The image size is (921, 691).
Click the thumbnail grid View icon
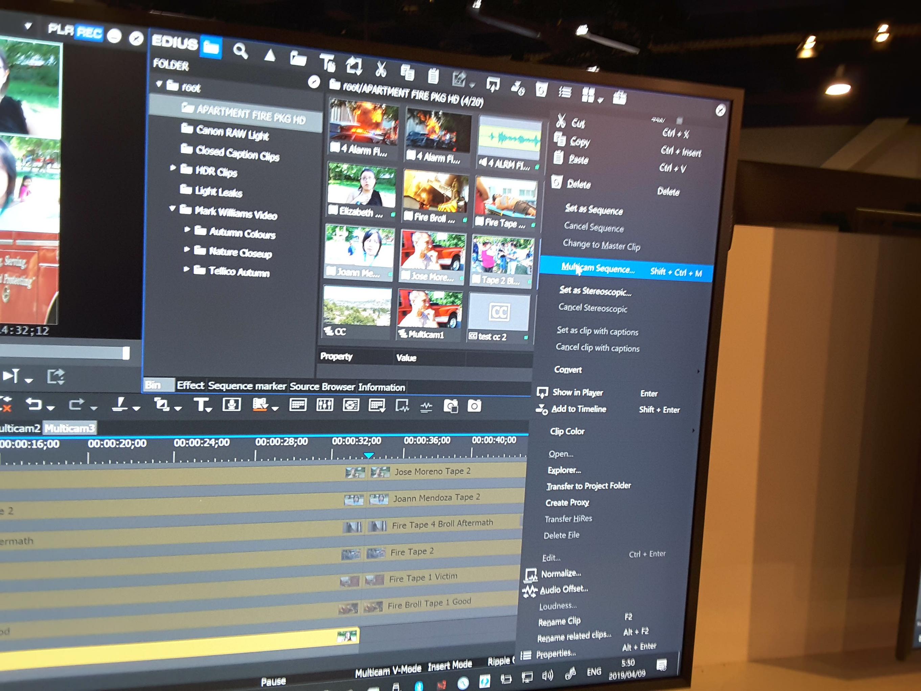click(588, 95)
